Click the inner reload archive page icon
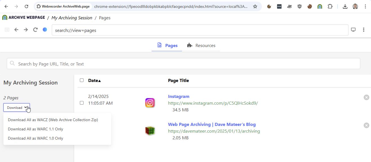The image size is (371, 162). click(x=35, y=30)
